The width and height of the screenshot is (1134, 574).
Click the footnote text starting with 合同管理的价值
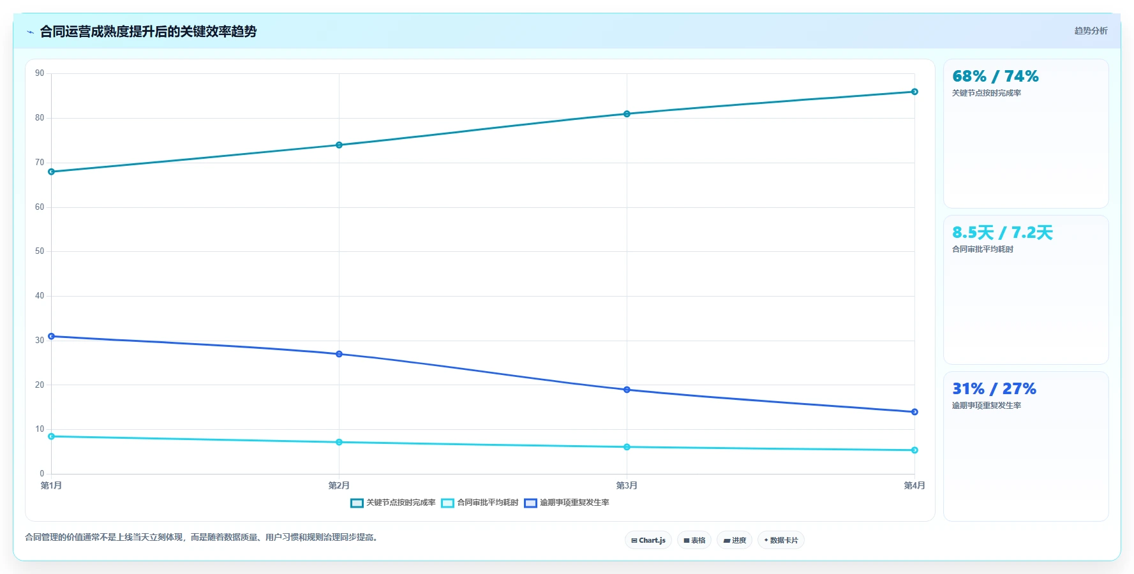(203, 537)
